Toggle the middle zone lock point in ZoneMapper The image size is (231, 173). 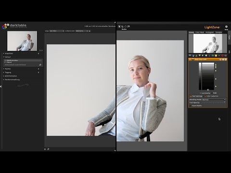point(216,79)
